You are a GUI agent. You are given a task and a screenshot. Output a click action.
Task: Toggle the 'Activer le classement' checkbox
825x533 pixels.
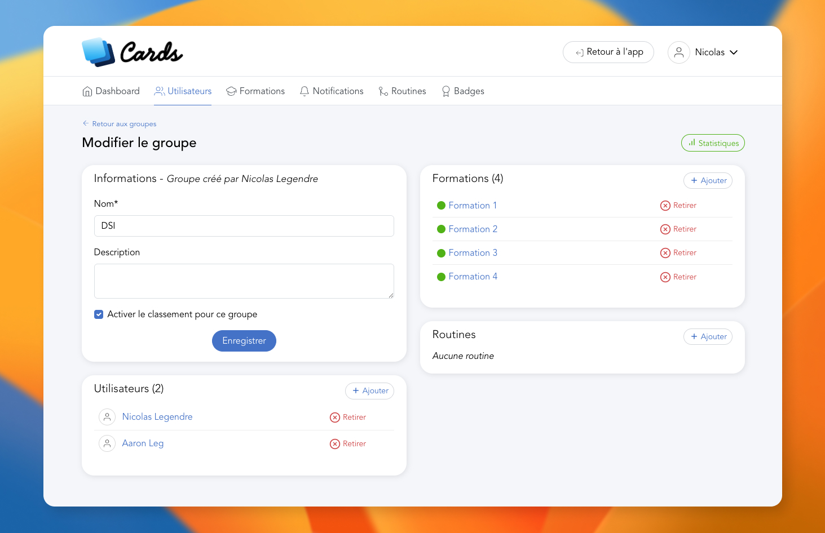99,314
